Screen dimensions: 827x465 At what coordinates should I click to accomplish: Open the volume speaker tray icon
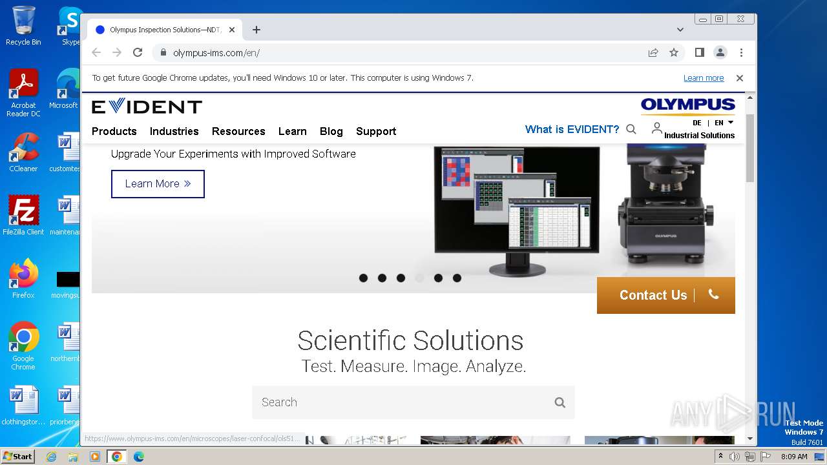point(735,457)
